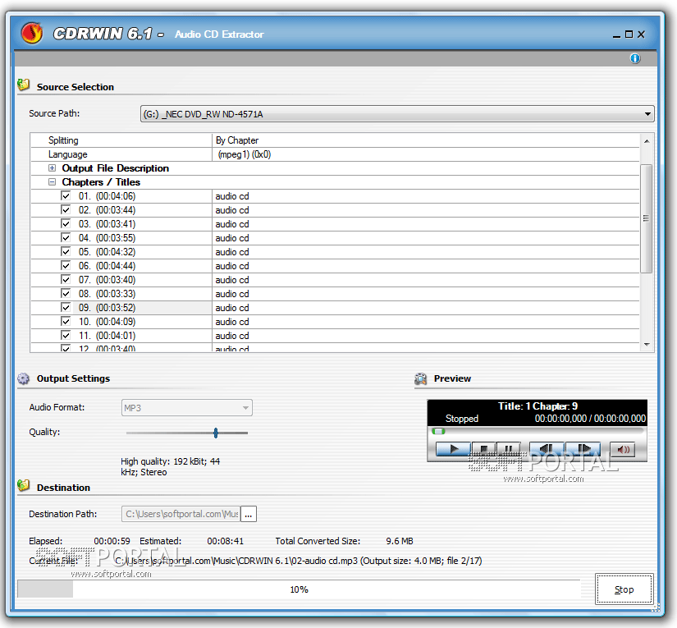Click the blue info icon

click(x=635, y=58)
